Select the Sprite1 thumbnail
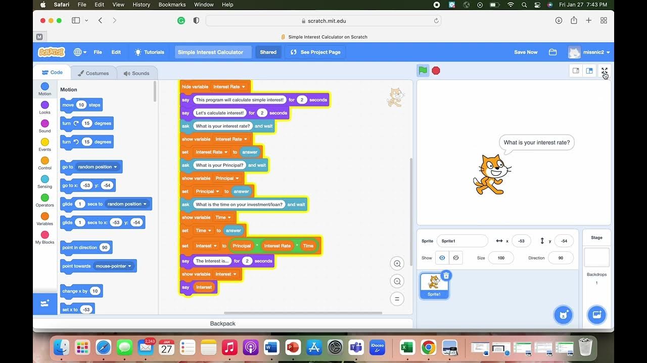The width and height of the screenshot is (647, 363). [x=434, y=285]
